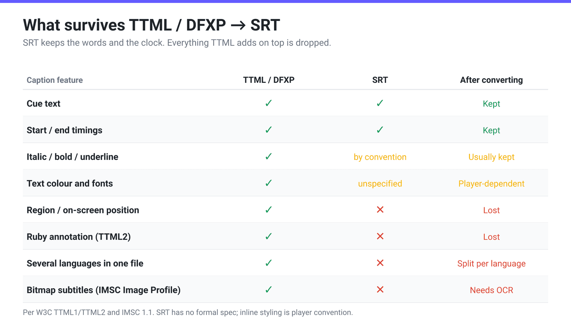The height and width of the screenshot is (335, 571).
Task: Click the title "What survives TTML / DFXP → SRT"
Action: (151, 25)
